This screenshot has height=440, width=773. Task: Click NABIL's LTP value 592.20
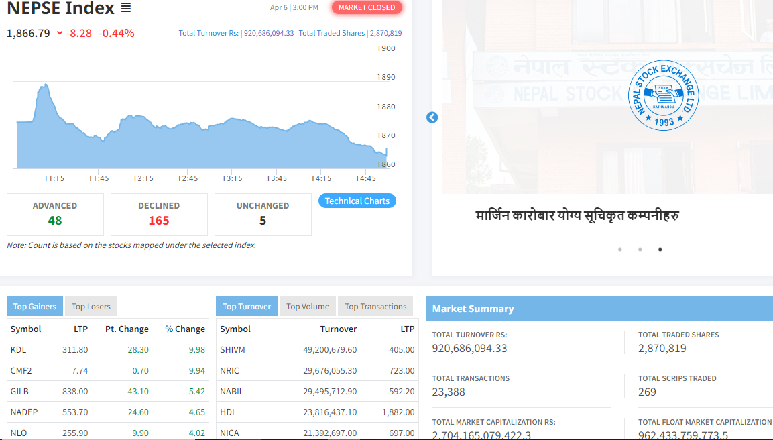point(402,391)
